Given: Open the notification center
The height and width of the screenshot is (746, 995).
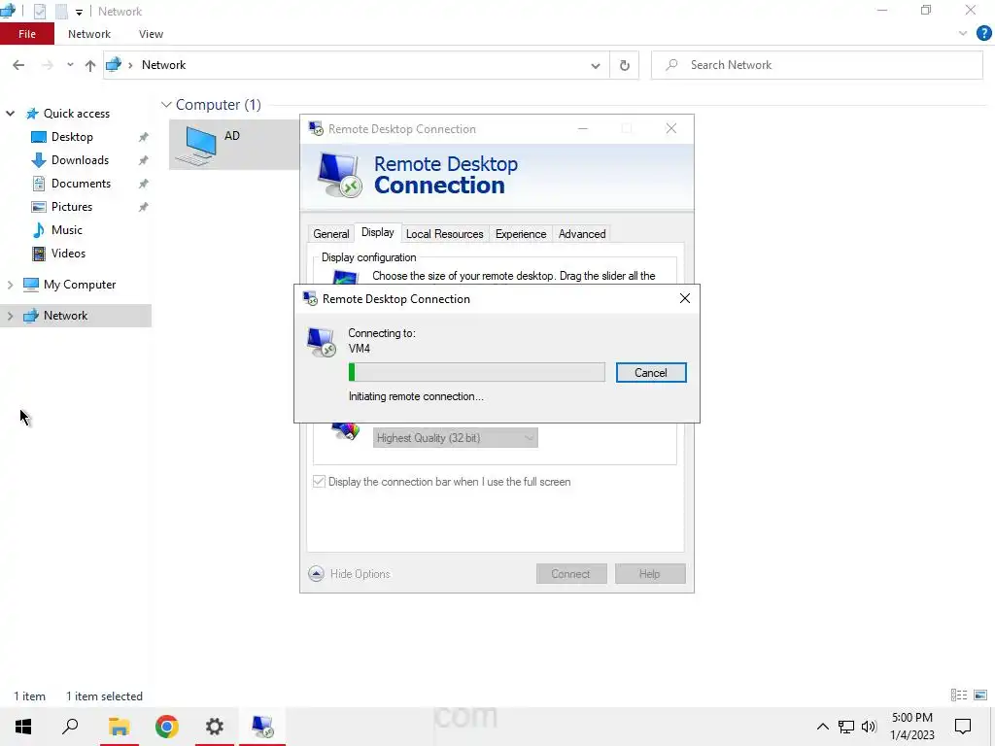Looking at the screenshot, I should (x=963, y=727).
